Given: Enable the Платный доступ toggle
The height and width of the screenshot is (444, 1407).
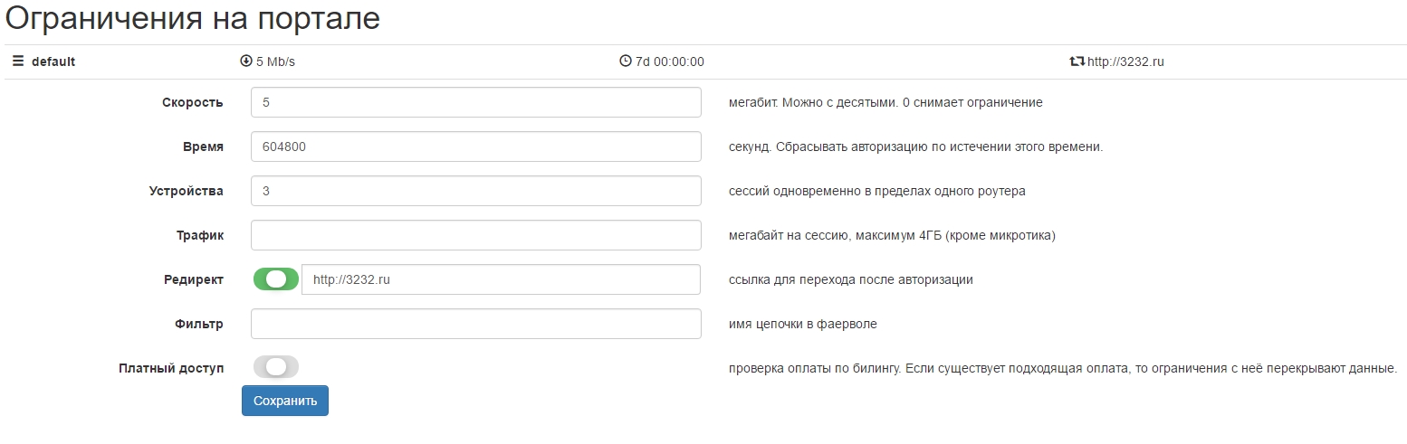Looking at the screenshot, I should click(276, 367).
